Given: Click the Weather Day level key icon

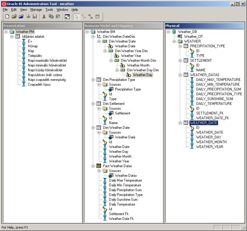Looking at the screenshot, I should pyautogui.click(x=129, y=75).
